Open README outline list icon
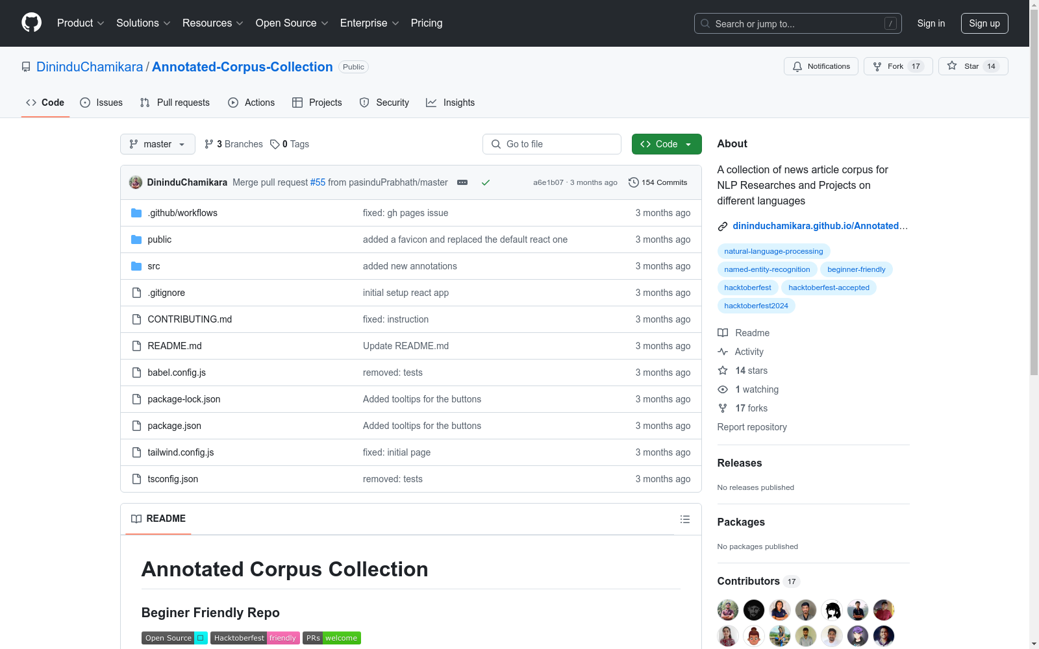 (x=685, y=519)
